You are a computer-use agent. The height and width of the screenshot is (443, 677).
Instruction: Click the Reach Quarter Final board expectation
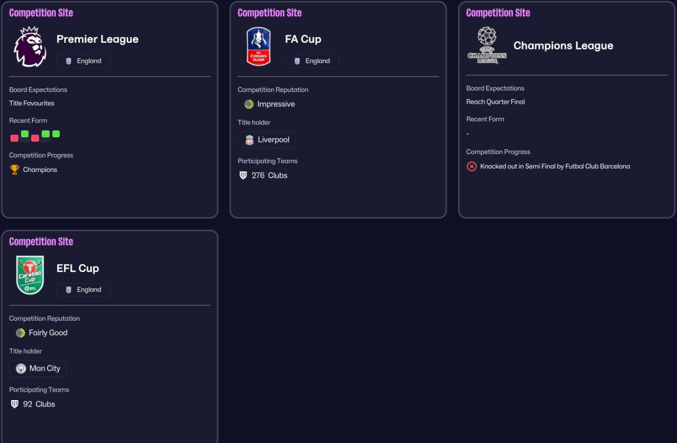pos(496,102)
